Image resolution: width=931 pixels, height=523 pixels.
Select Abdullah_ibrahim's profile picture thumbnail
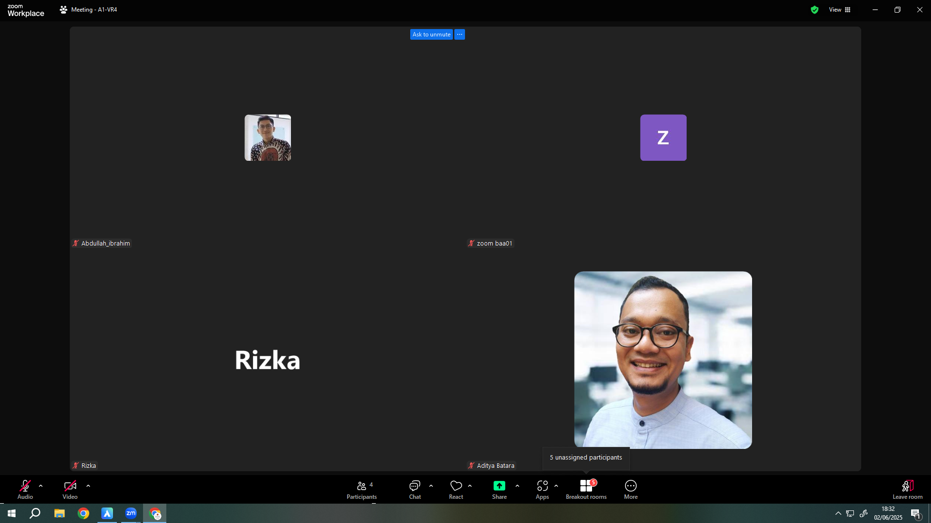(x=268, y=138)
